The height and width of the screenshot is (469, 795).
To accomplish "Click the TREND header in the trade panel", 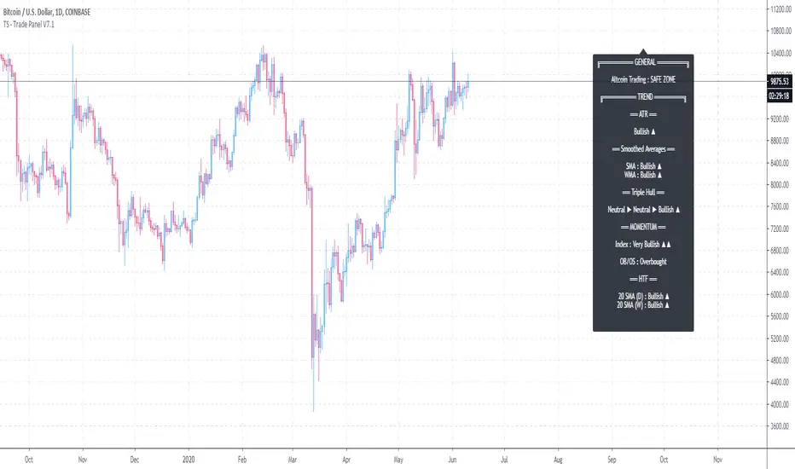I will [x=643, y=97].
